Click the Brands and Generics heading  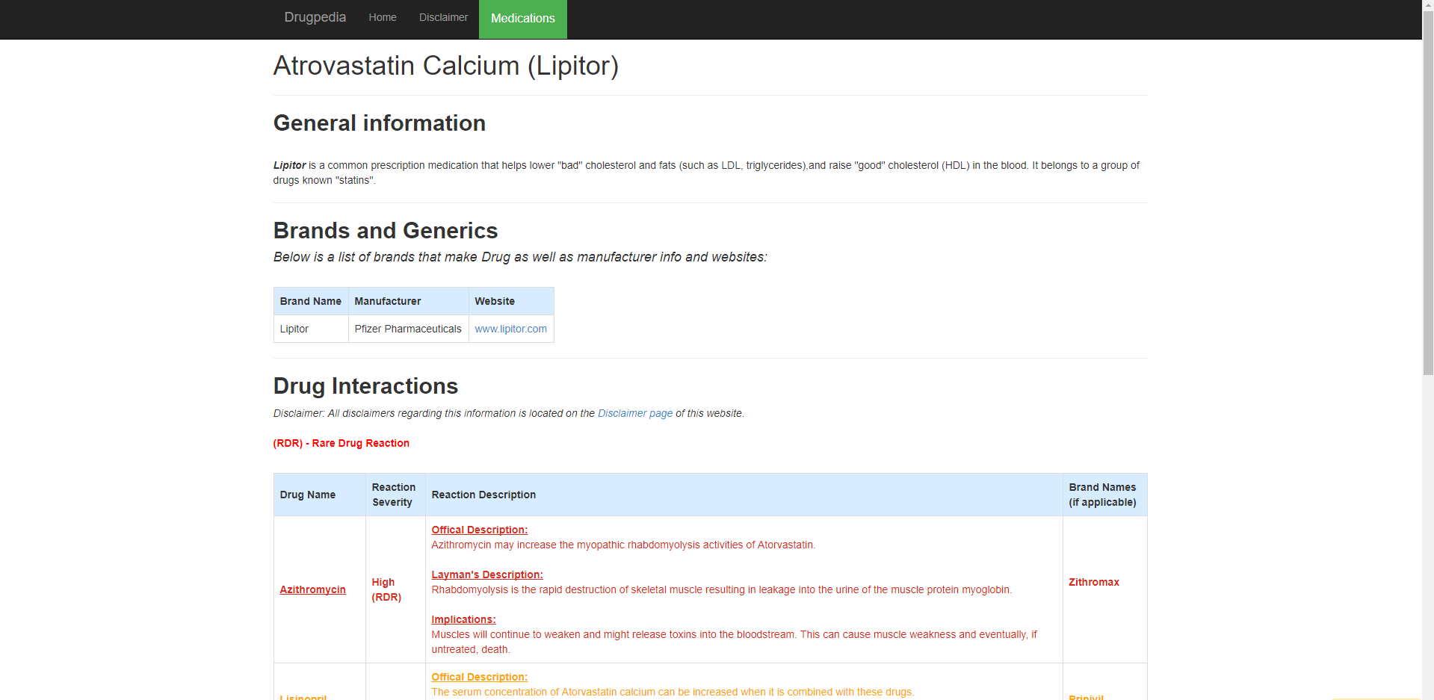tap(386, 231)
